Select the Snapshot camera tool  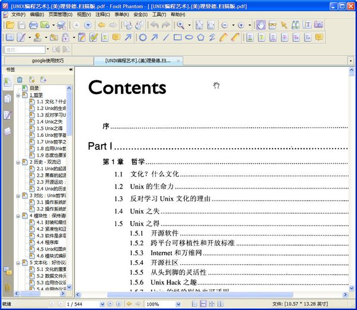(318, 25)
